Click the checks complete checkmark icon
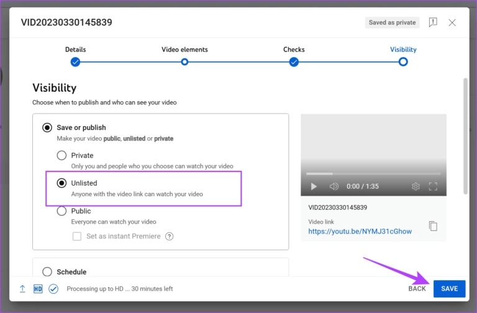 click(53, 289)
